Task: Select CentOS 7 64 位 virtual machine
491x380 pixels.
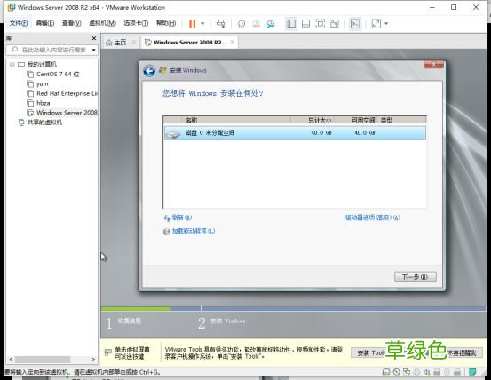Action: tap(58, 75)
